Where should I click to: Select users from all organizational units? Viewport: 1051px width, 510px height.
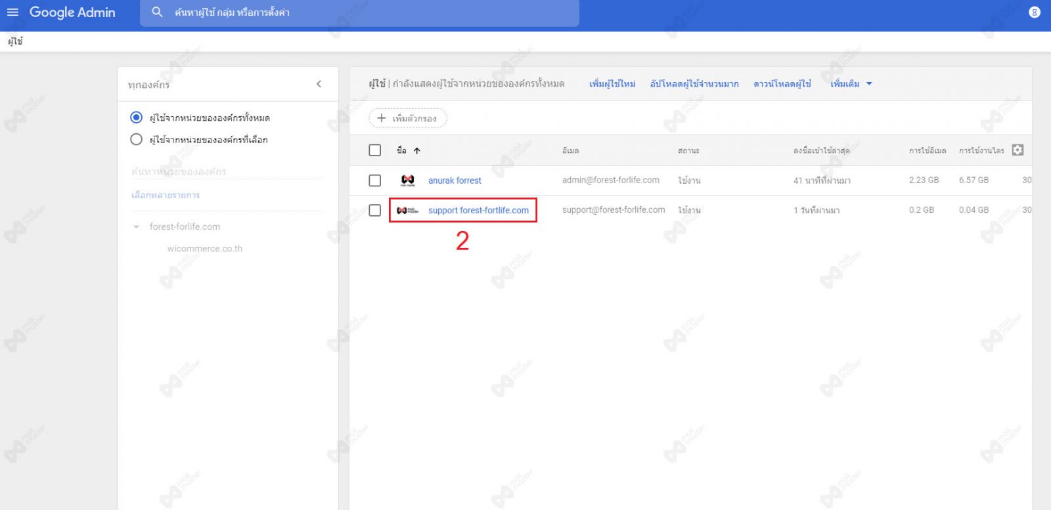tap(136, 117)
